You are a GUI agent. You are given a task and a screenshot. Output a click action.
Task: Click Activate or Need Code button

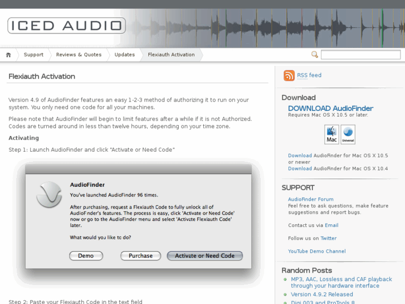pos(205,256)
